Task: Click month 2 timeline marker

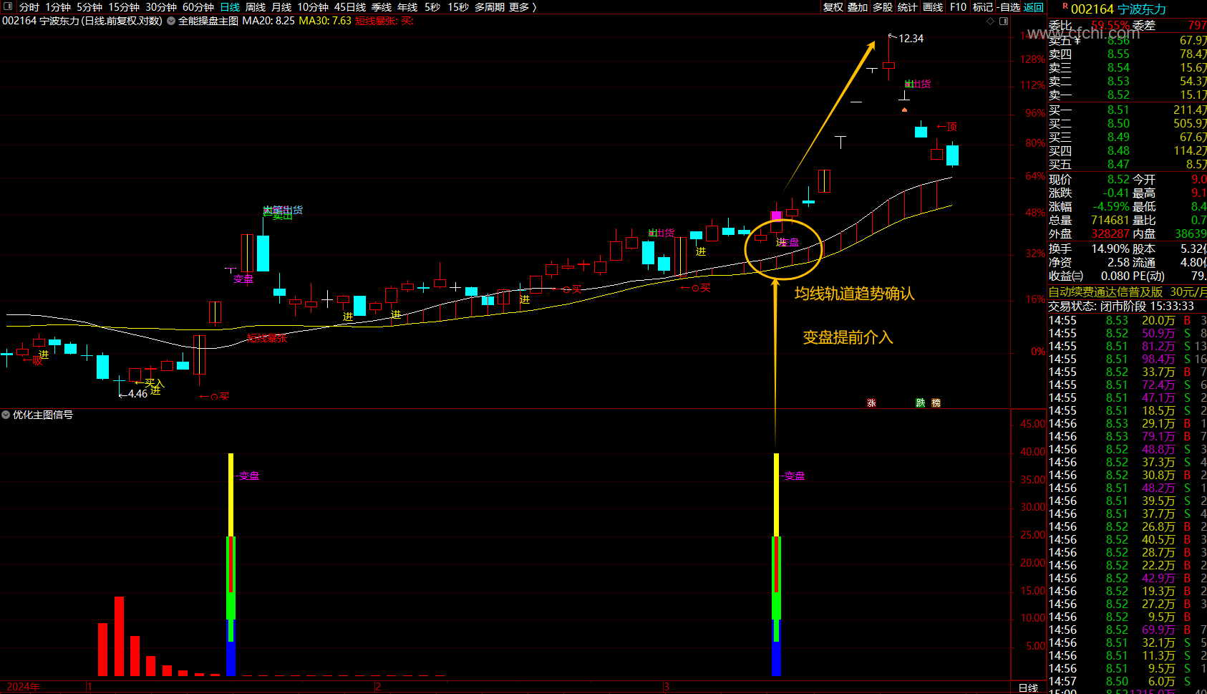Action: [378, 687]
